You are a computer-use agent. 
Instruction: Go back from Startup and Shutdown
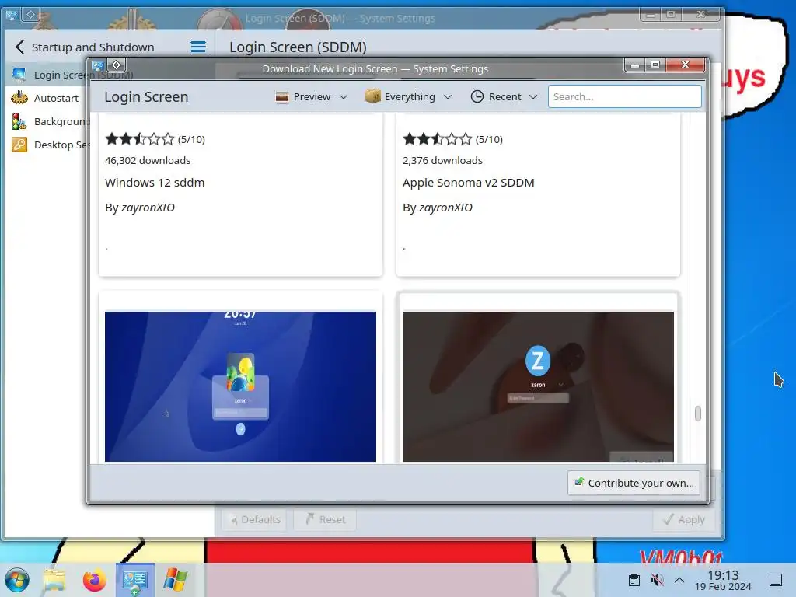[19, 47]
